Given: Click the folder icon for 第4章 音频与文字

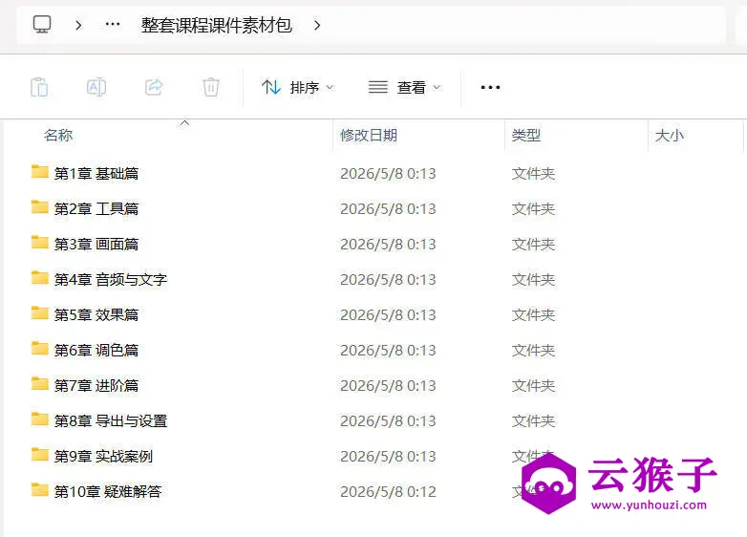Looking at the screenshot, I should 39,277.
